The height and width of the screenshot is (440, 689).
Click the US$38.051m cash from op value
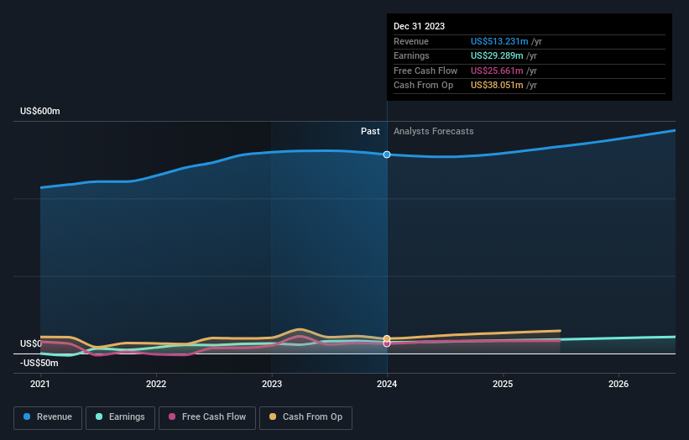(x=497, y=86)
